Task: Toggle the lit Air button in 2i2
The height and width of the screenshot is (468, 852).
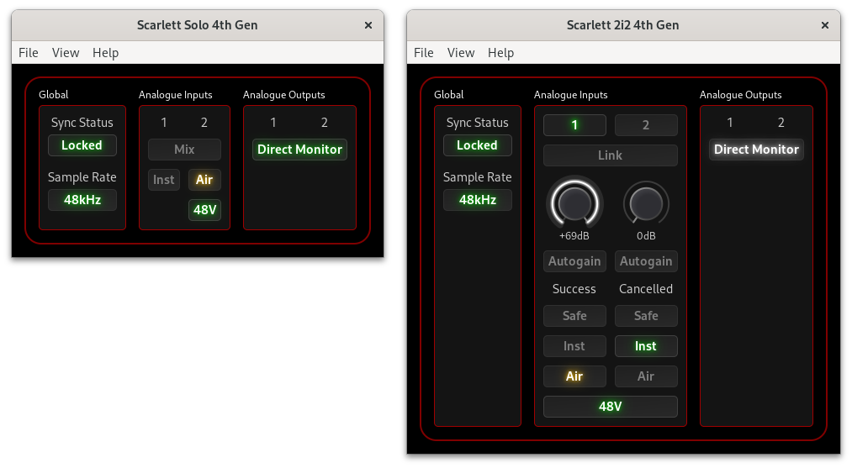Action: 574,376
